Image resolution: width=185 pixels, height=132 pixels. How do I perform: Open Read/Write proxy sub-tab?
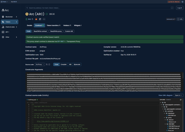click(56, 31)
